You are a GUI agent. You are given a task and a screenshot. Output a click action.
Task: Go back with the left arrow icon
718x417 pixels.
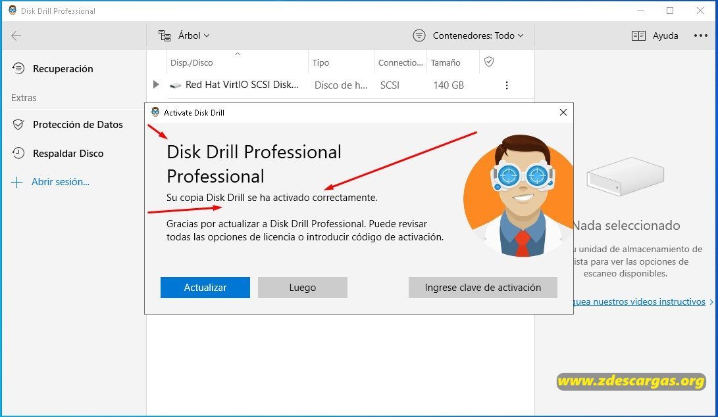(x=16, y=35)
